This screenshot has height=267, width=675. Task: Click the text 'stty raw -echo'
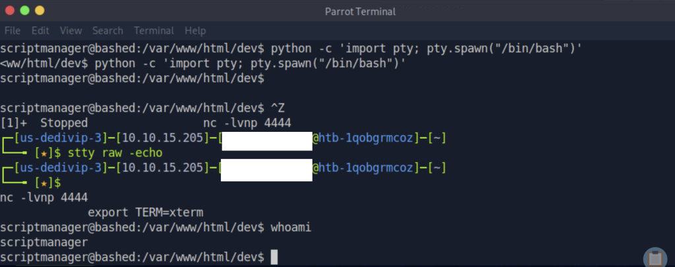[x=115, y=153]
